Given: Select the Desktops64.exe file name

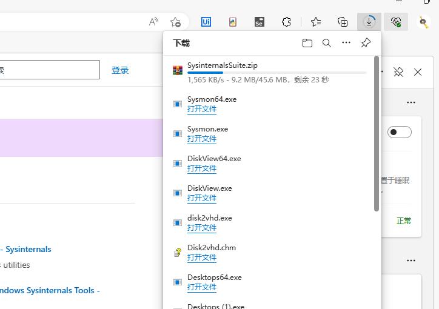Looking at the screenshot, I should pyautogui.click(x=215, y=277).
